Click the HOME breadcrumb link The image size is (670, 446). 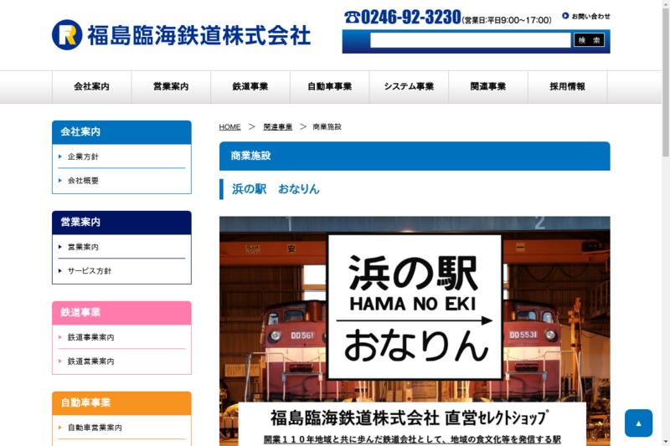point(229,127)
